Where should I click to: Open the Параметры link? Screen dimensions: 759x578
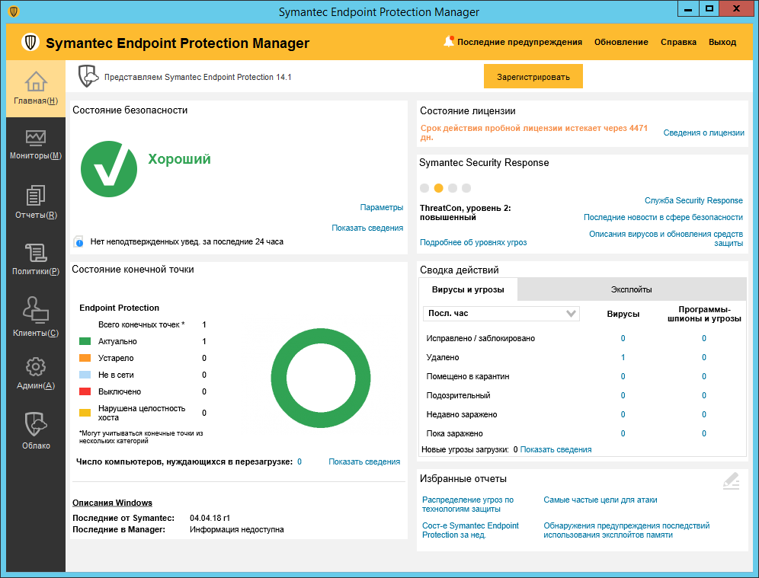coord(382,207)
